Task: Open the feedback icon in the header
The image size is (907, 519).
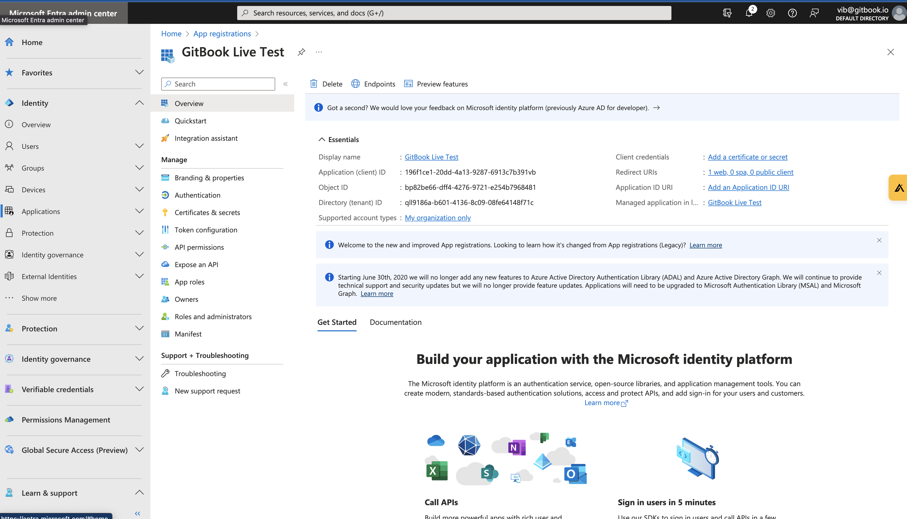Action: [x=814, y=13]
